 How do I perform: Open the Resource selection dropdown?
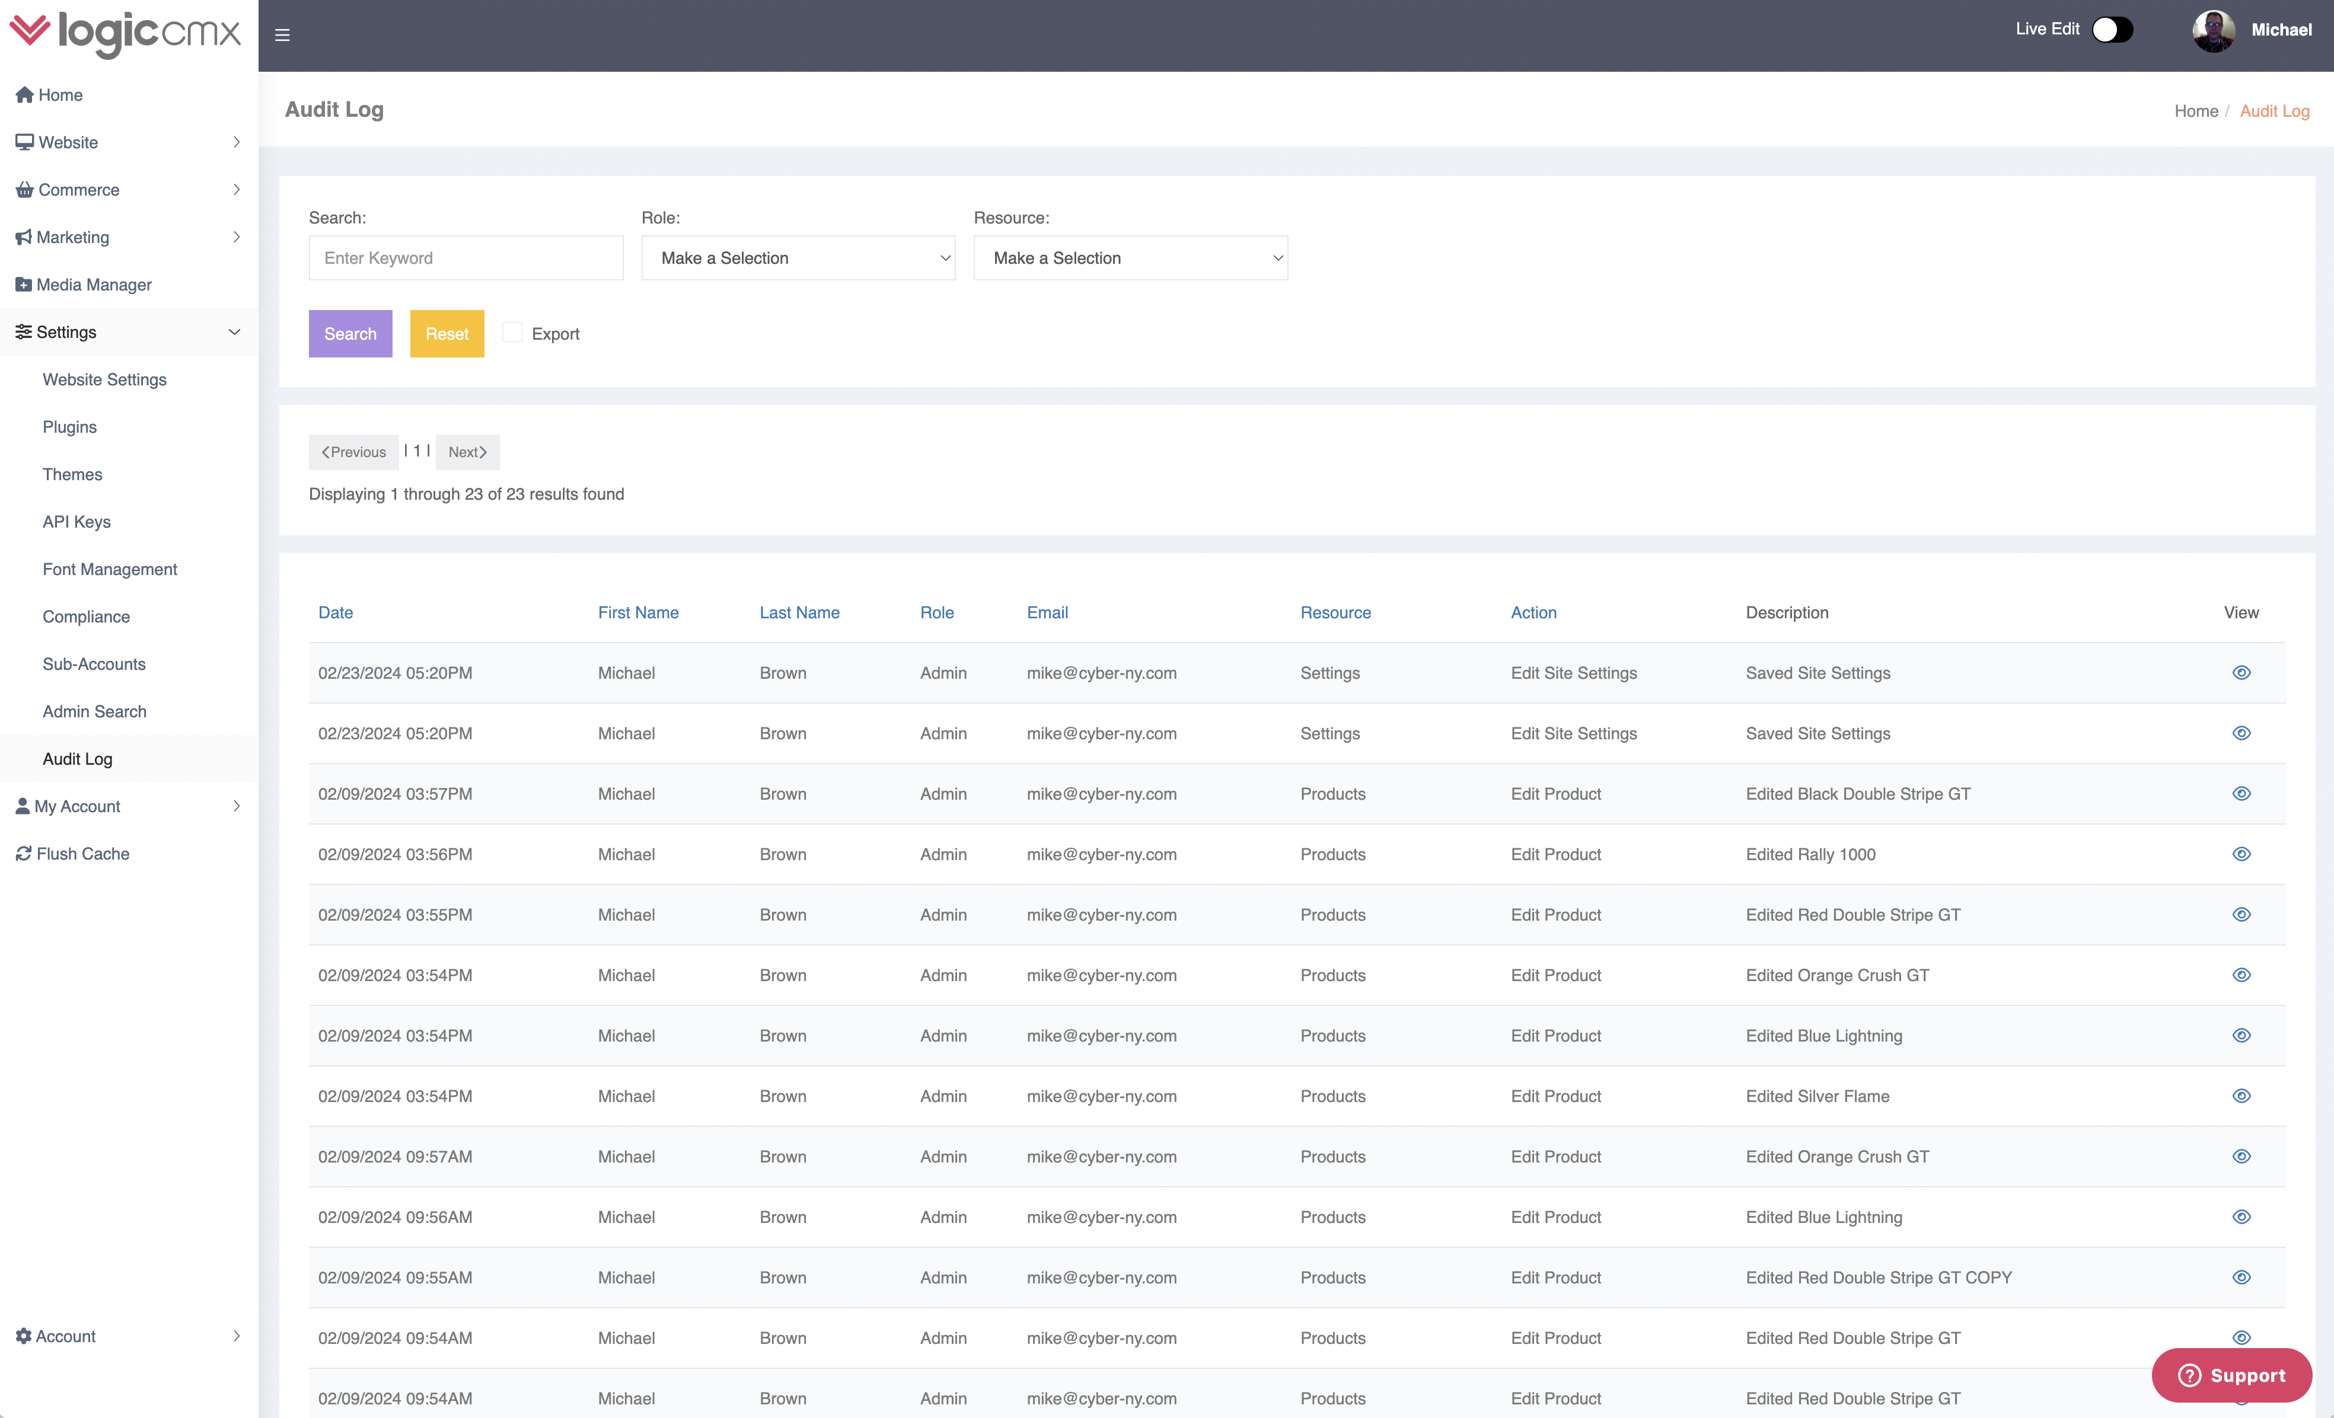pyautogui.click(x=1130, y=258)
